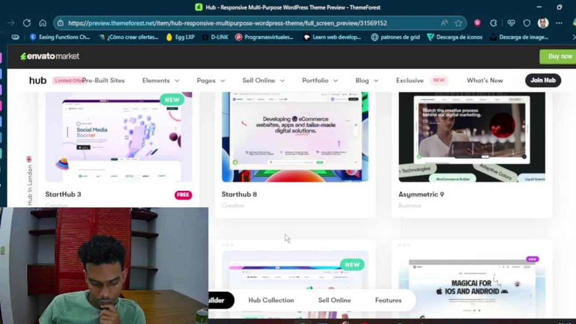Open the Elements menu
Screen dimensions: 576x324
tap(156, 81)
